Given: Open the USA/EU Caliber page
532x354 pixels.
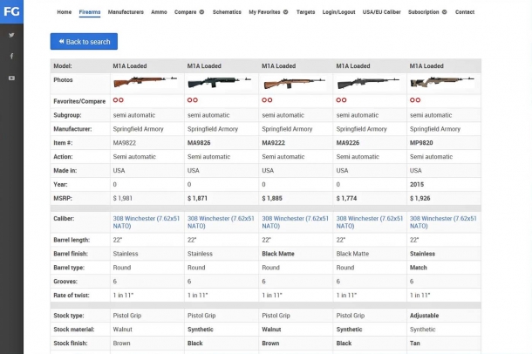Looking at the screenshot, I should pyautogui.click(x=382, y=12).
